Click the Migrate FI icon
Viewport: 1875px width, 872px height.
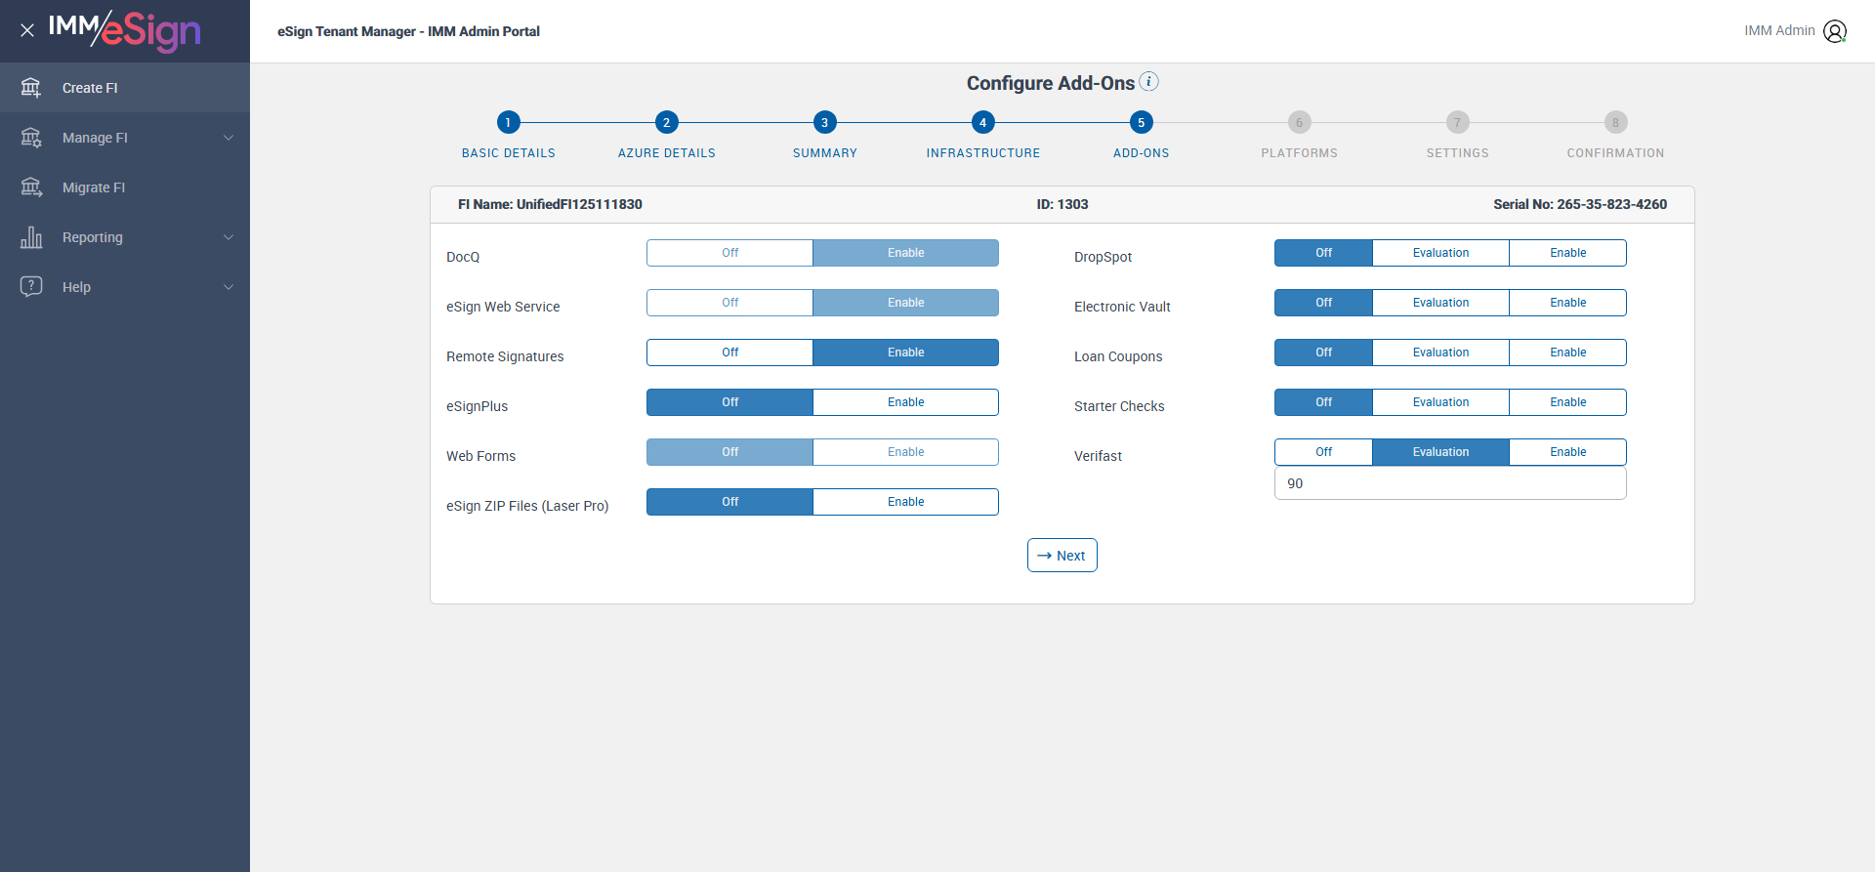coord(31,187)
